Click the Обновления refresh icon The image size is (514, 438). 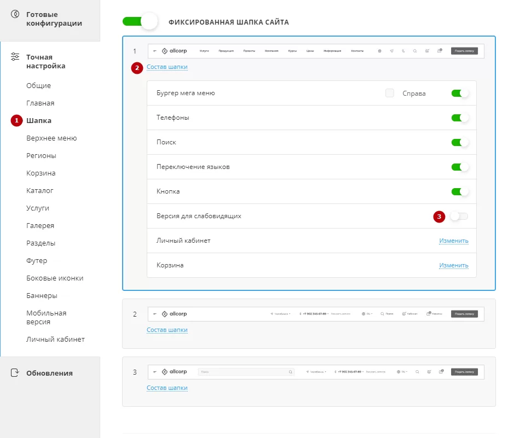15,372
